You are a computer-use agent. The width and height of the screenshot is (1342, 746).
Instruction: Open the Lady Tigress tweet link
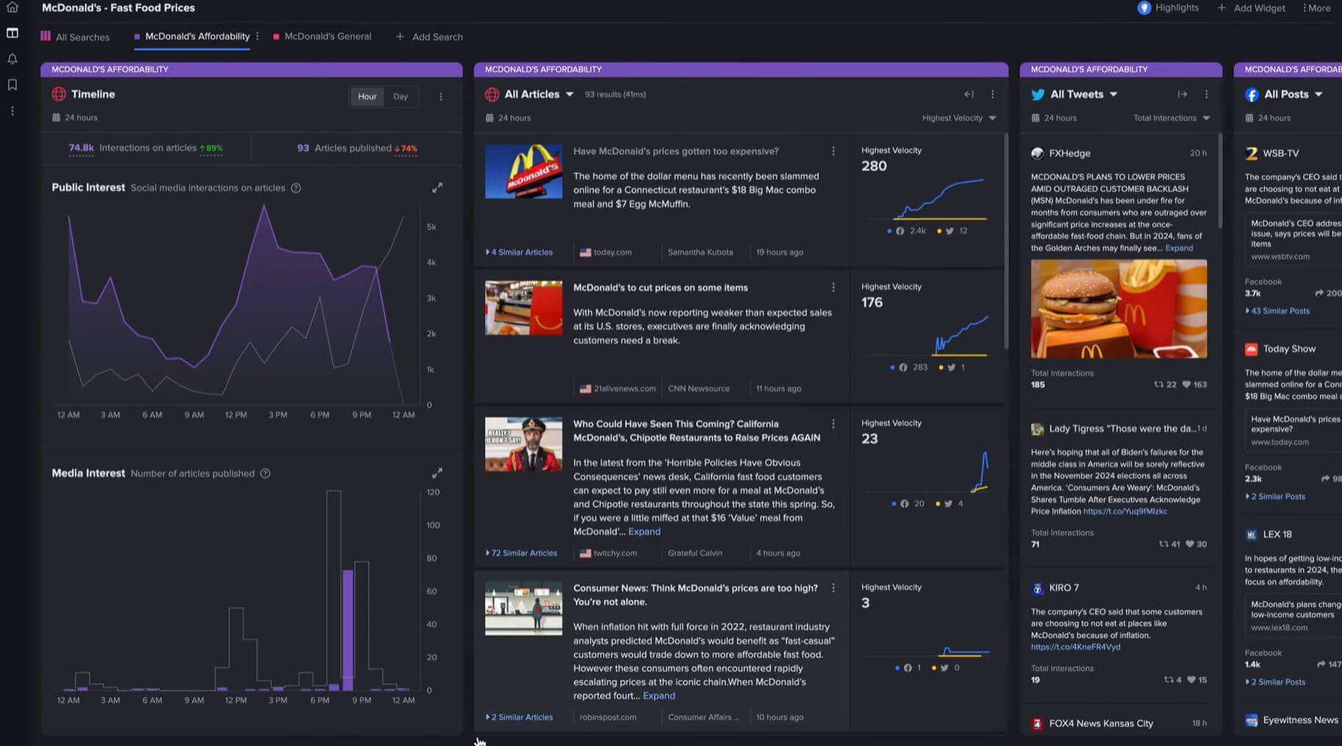click(x=1125, y=511)
